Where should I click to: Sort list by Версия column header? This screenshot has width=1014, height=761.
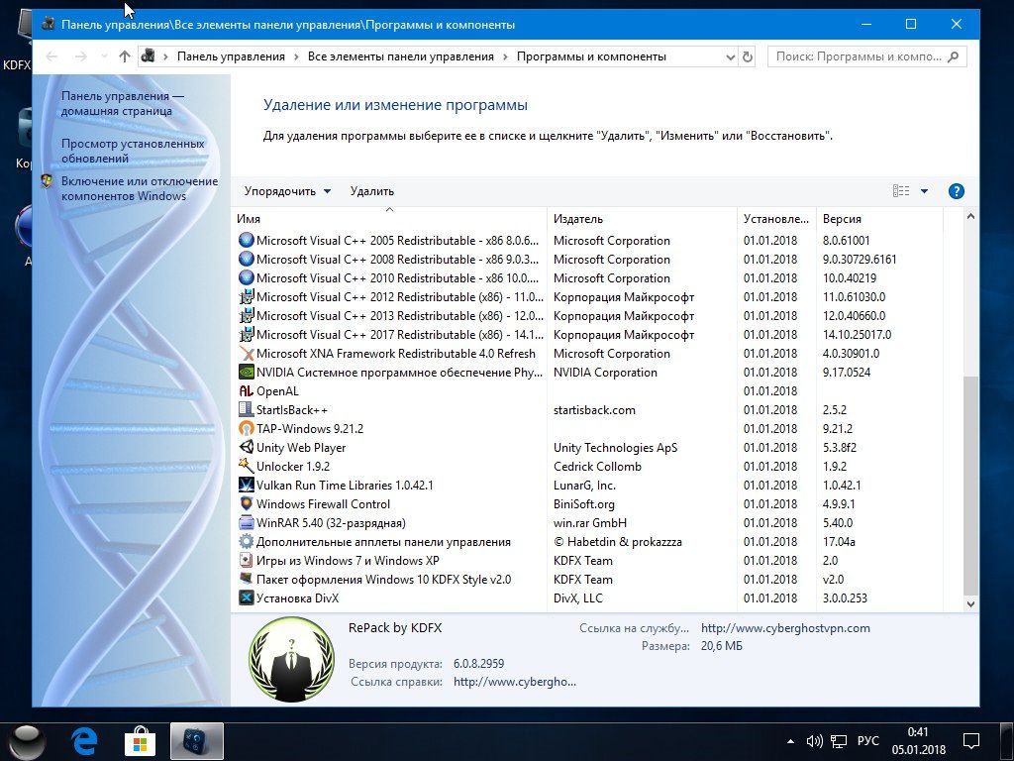tap(842, 218)
